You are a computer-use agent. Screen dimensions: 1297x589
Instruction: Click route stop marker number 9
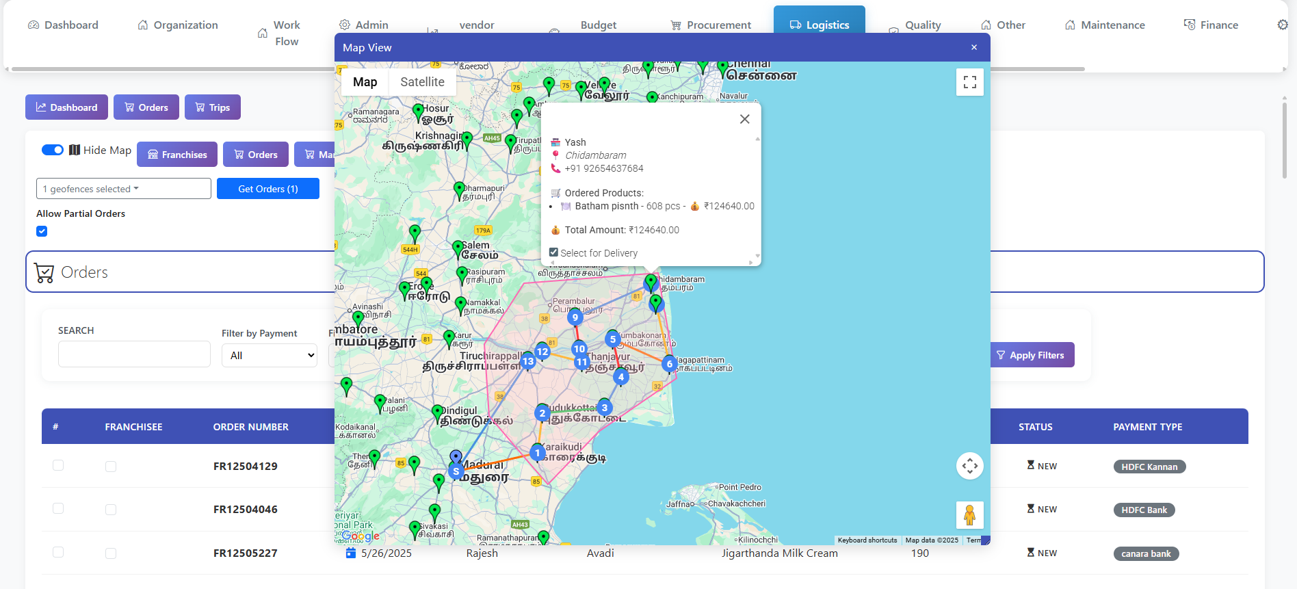(x=575, y=317)
